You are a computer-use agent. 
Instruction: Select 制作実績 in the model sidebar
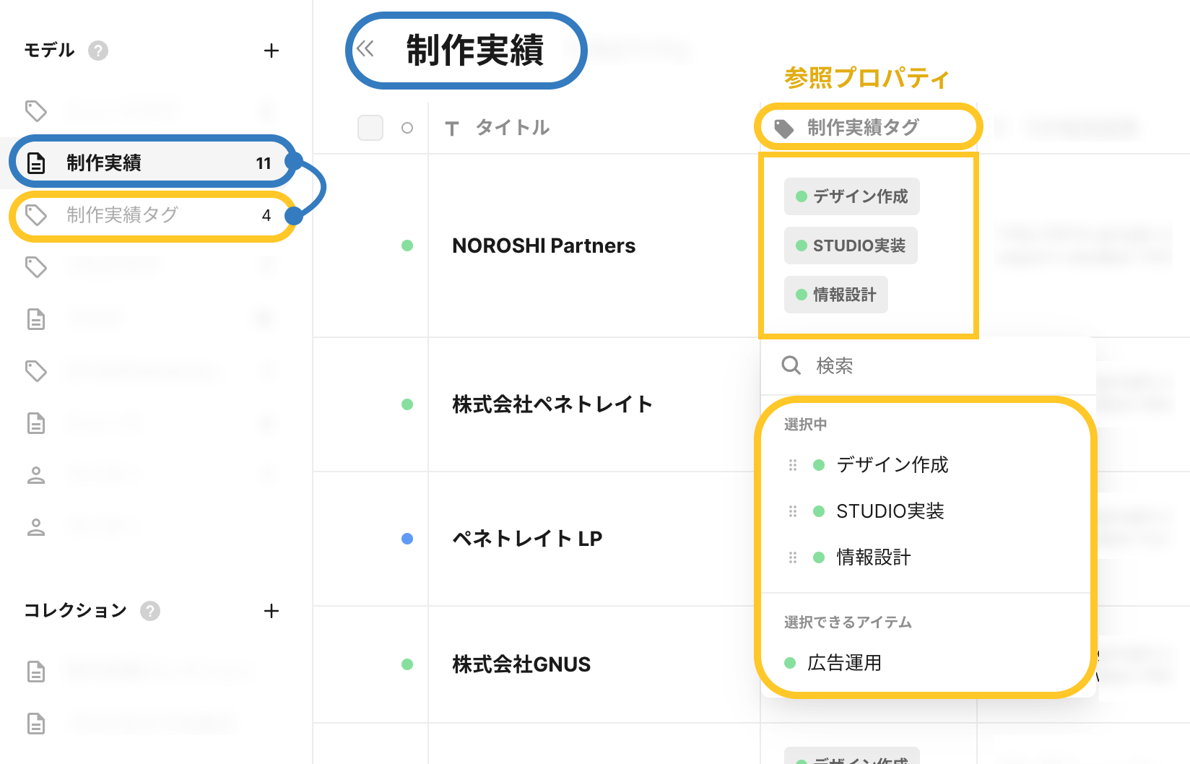(x=116, y=162)
